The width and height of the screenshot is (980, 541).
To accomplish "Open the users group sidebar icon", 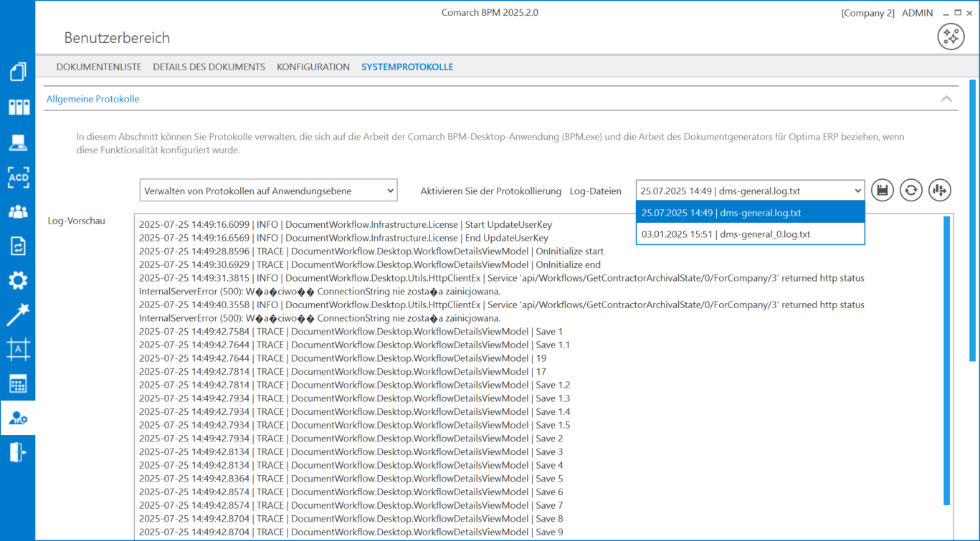I will (x=18, y=211).
